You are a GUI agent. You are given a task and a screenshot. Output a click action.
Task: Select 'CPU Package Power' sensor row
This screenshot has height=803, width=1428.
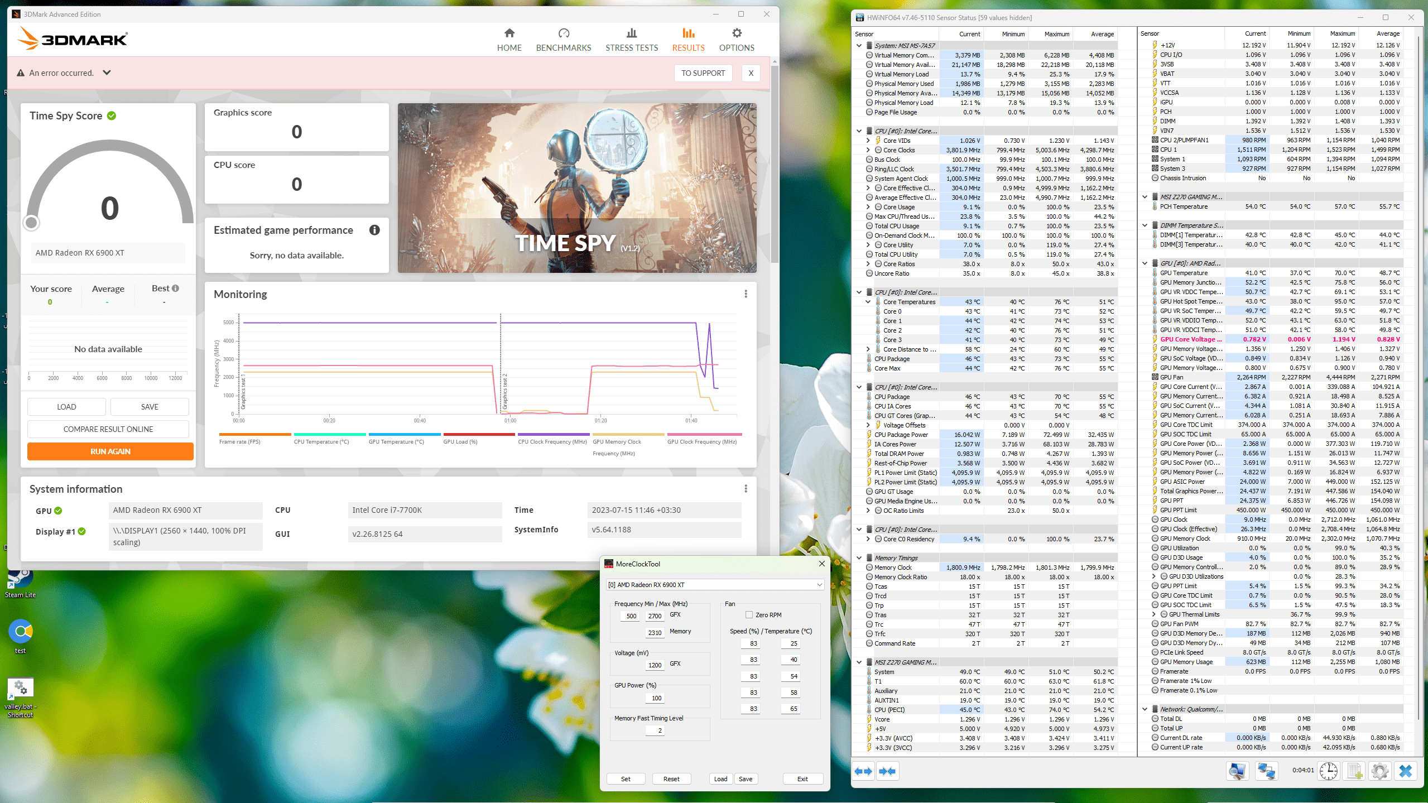point(991,435)
